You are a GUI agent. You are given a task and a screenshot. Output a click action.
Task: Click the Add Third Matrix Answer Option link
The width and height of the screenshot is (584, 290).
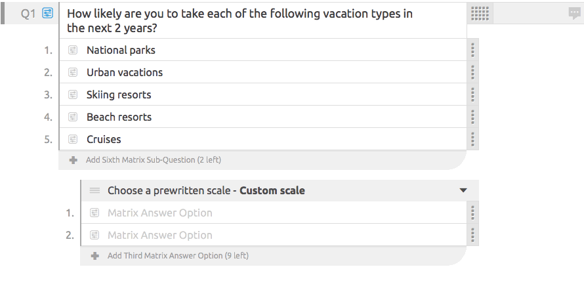[x=178, y=256]
